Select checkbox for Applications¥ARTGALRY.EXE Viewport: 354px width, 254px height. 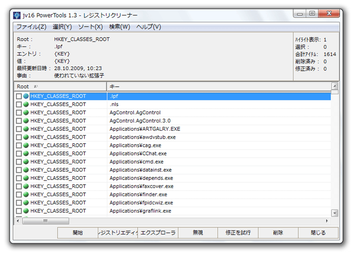click(19, 129)
